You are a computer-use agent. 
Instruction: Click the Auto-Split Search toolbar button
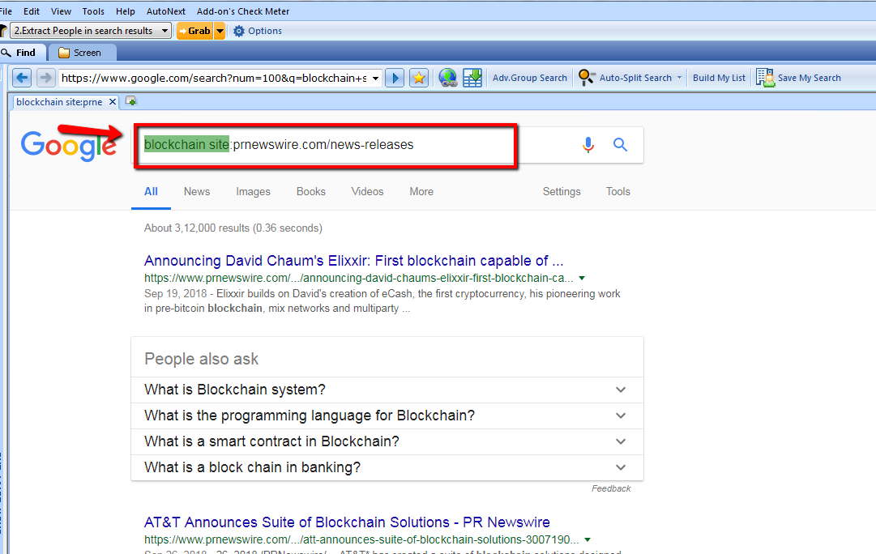point(625,78)
